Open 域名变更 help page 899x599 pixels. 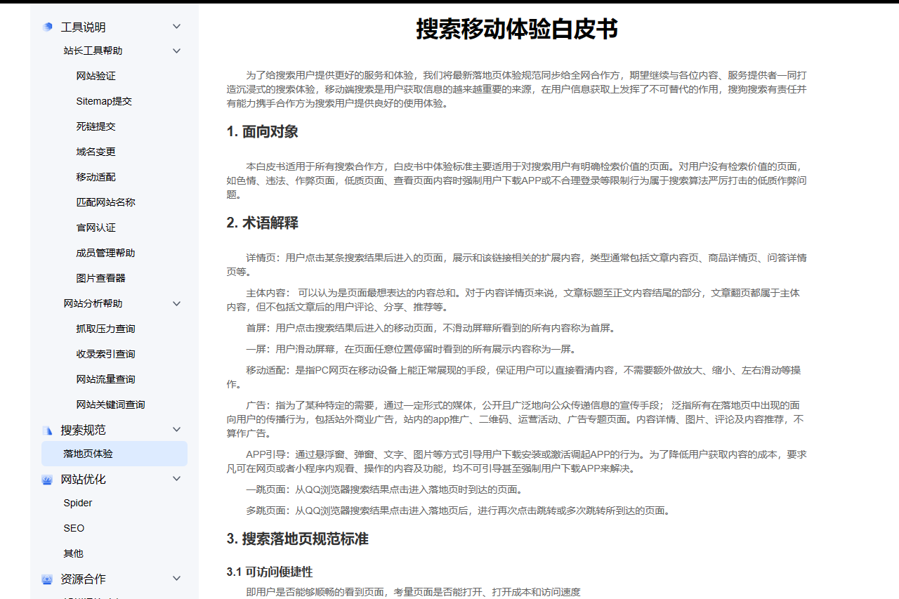(96, 152)
